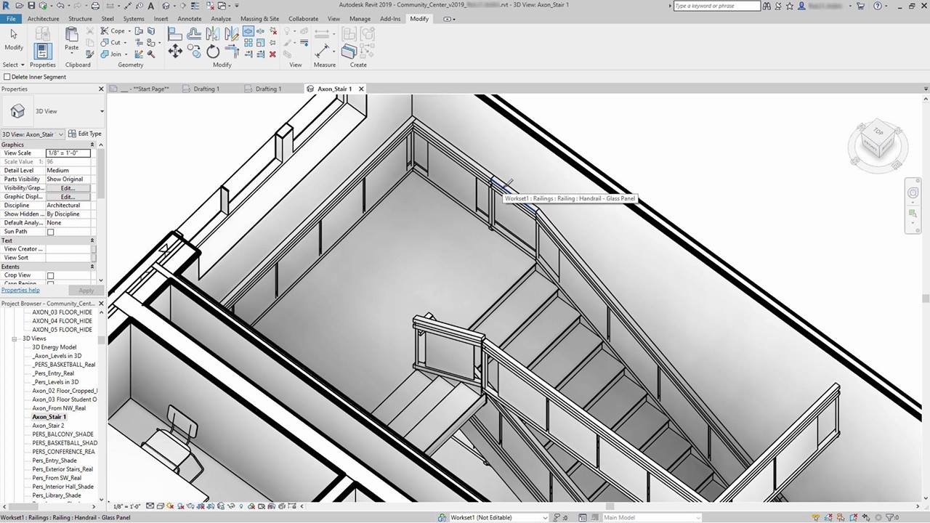Click the Edit Type icon
The image size is (930, 523).
click(84, 134)
